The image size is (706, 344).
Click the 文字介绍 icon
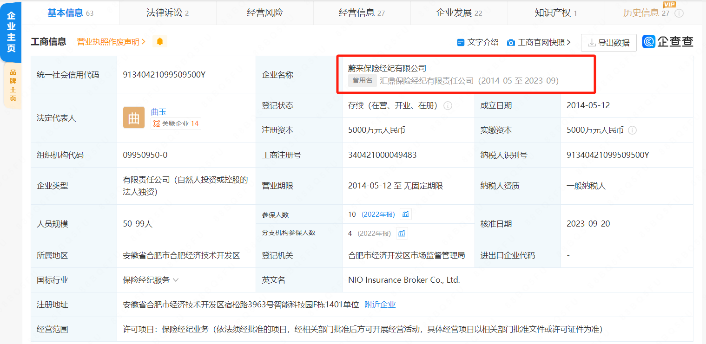pos(461,42)
